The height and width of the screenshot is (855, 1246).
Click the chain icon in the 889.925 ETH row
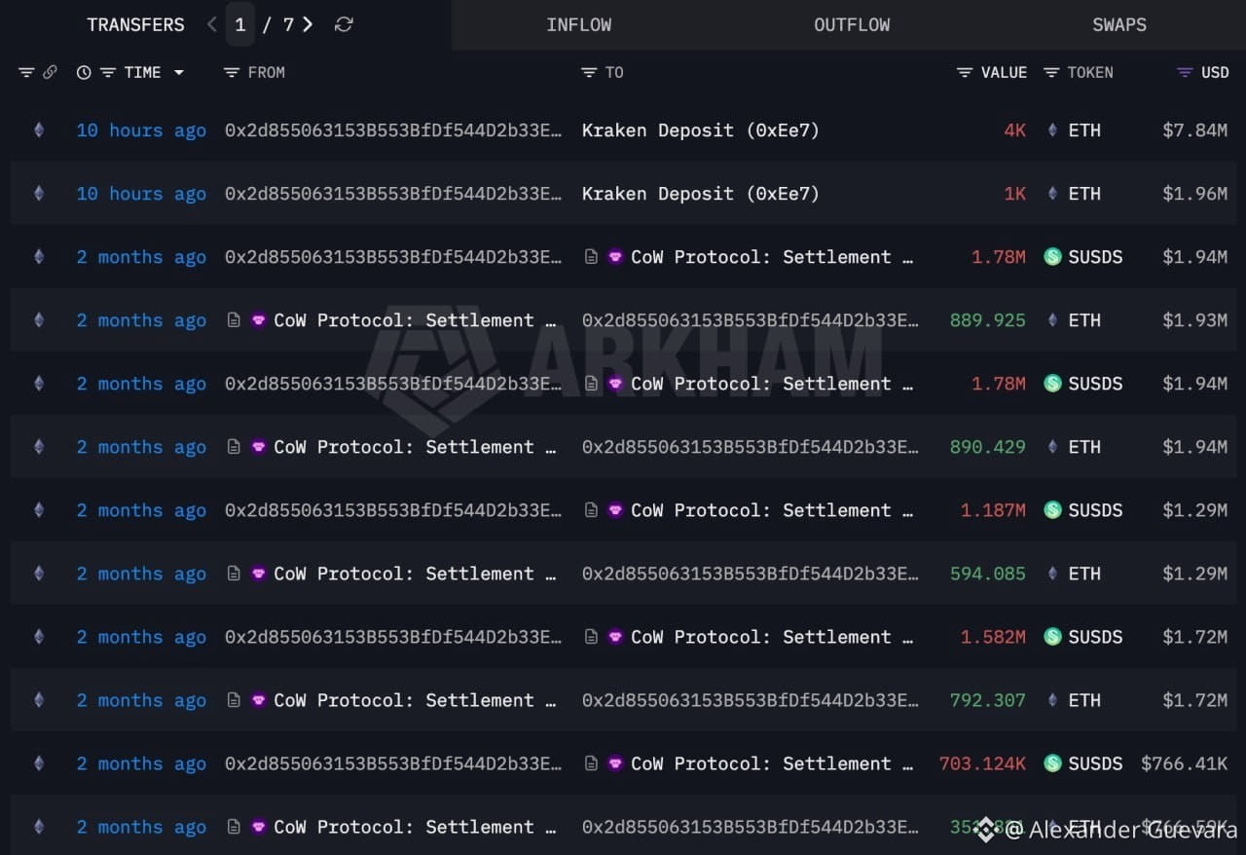click(x=39, y=319)
